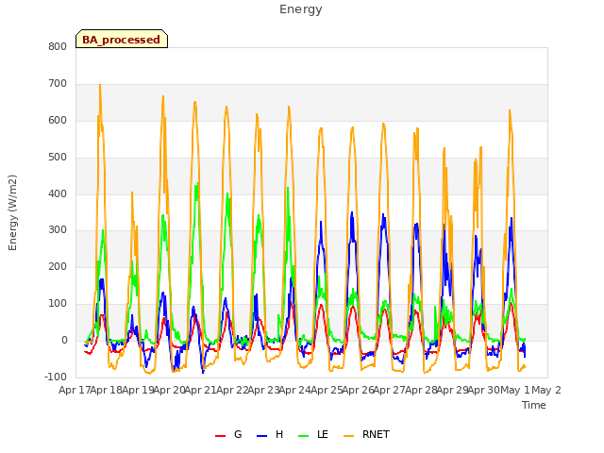Click the Apr 30 tick label

pyautogui.click(x=483, y=390)
